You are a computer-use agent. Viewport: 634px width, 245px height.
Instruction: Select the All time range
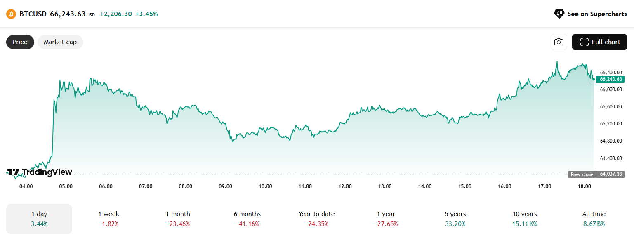594,219
